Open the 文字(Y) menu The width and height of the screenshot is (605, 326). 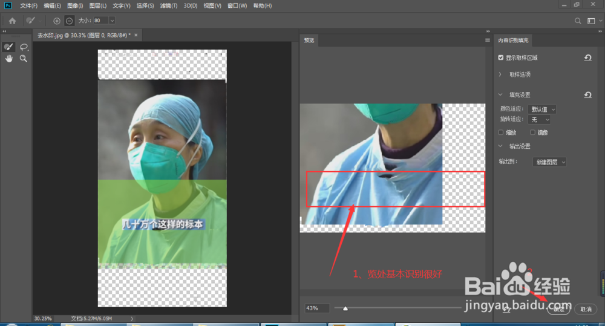tap(122, 5)
